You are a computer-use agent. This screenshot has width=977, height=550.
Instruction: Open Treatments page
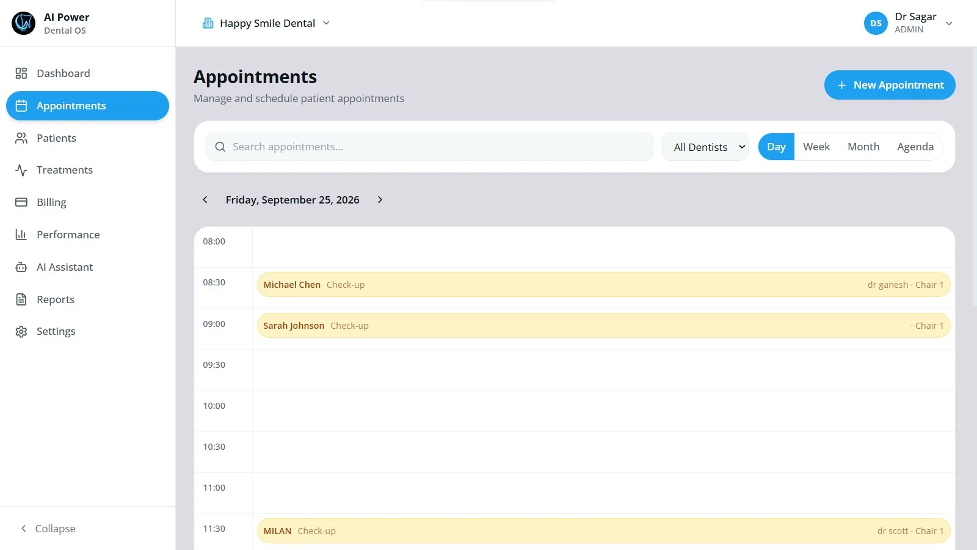click(x=87, y=170)
